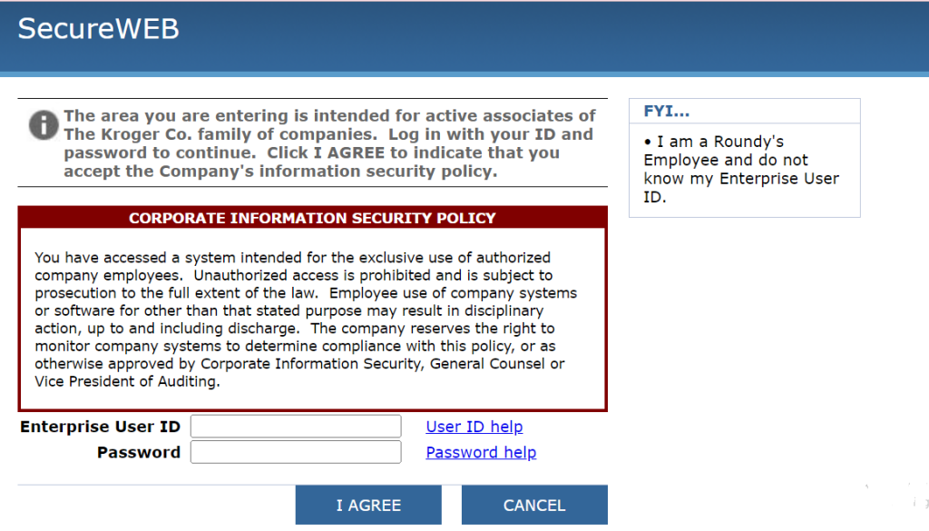Click the Corporate Information Security Policy header

click(x=312, y=218)
